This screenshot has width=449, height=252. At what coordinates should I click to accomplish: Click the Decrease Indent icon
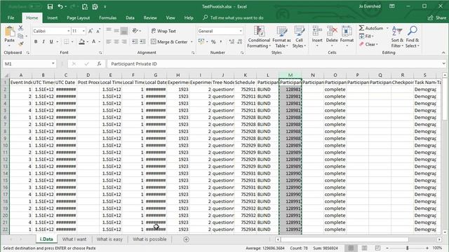pyautogui.click(x=135, y=42)
